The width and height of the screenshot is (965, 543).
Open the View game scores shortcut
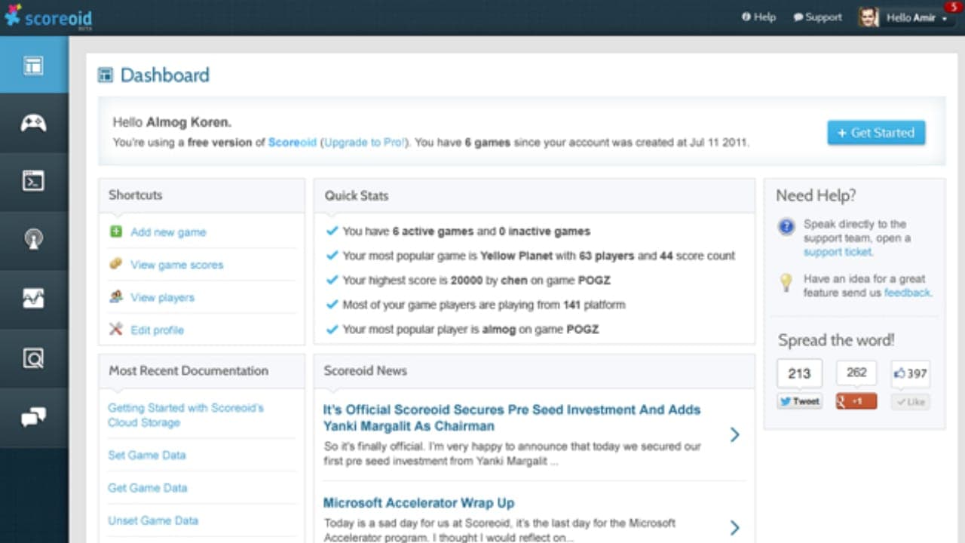(177, 265)
